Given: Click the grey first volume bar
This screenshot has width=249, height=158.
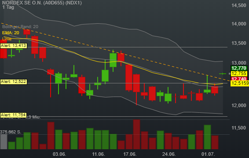Looking at the screenshot, I should click(4, 142).
